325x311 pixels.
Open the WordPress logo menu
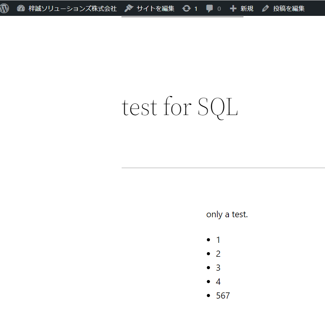(x=4, y=8)
